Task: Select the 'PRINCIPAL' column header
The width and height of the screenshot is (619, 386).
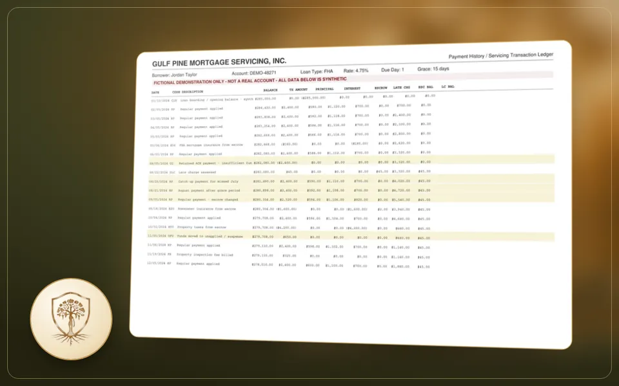Action: tap(324, 89)
